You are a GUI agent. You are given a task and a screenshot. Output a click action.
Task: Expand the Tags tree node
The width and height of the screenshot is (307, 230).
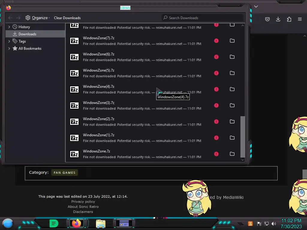(x=9, y=41)
